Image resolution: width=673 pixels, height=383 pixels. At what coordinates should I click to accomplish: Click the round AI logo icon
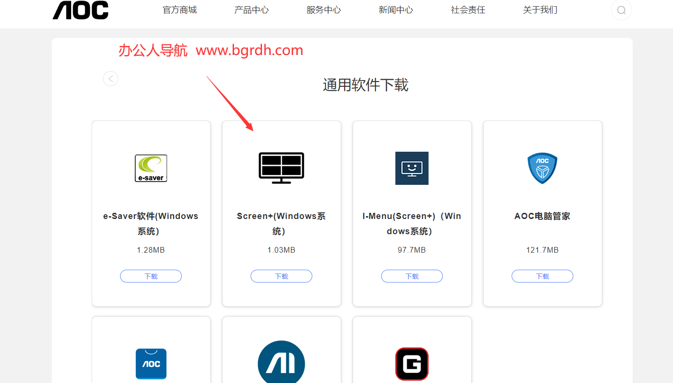281,363
